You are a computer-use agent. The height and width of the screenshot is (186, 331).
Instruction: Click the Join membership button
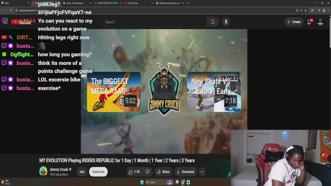pos(82,172)
